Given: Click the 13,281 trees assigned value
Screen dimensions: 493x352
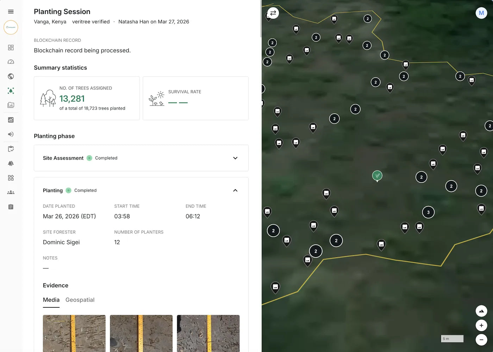Looking at the screenshot, I should tap(72, 99).
